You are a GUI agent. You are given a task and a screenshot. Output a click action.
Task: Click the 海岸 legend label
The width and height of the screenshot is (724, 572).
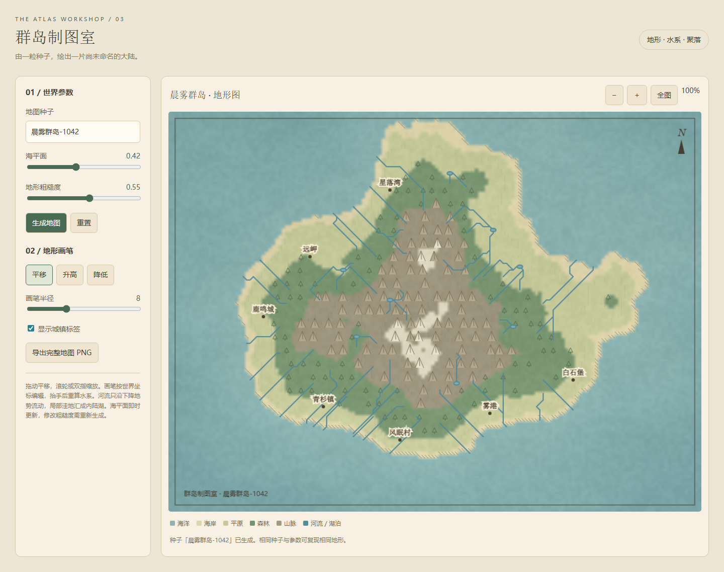[210, 524]
